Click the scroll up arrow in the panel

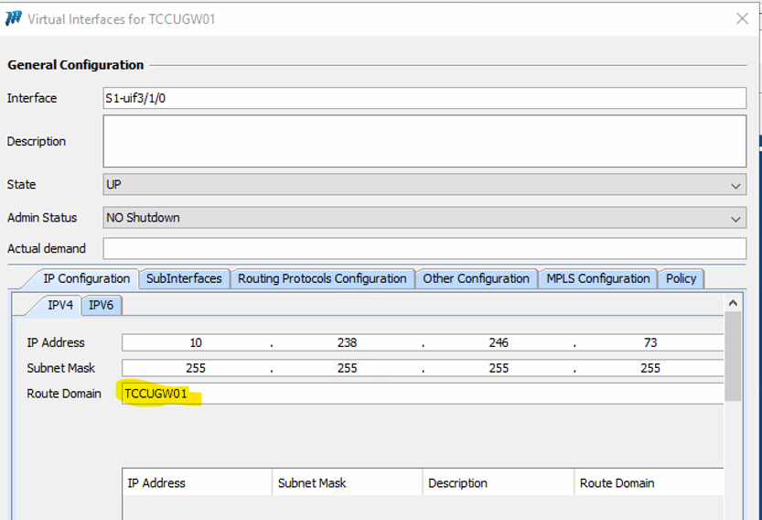click(734, 301)
